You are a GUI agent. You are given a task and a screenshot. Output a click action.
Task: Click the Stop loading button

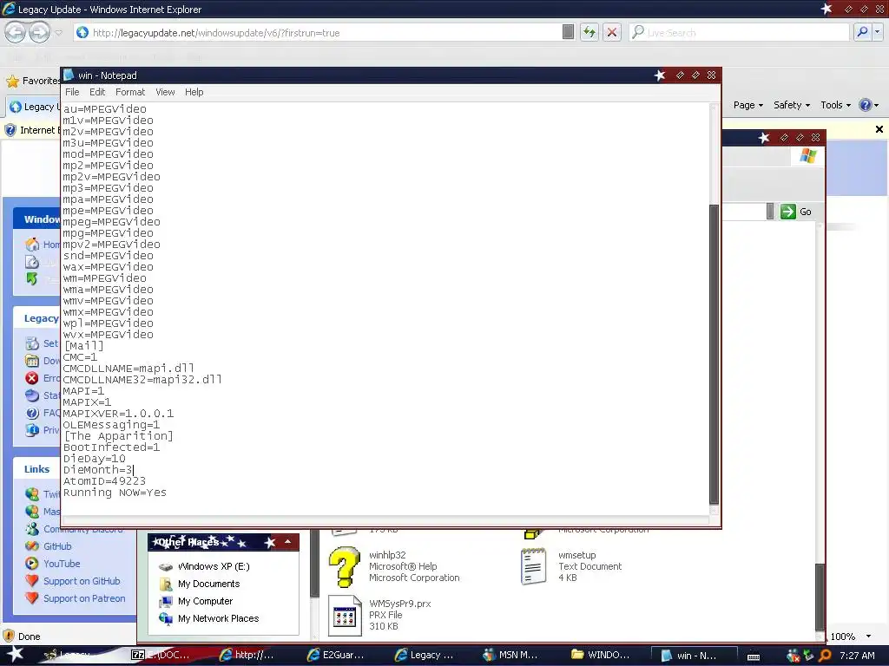(612, 32)
